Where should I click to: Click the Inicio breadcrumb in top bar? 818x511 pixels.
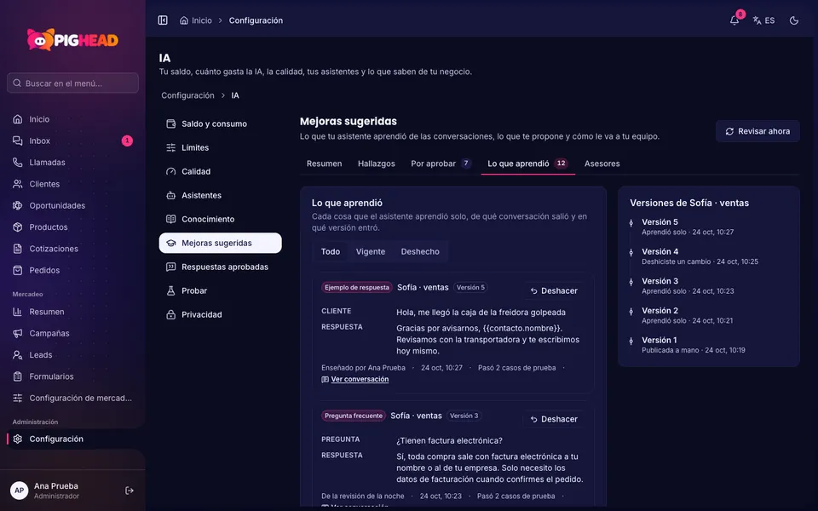coord(196,20)
